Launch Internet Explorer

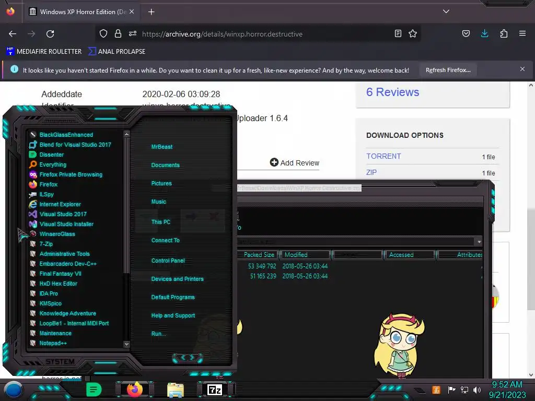(55, 204)
